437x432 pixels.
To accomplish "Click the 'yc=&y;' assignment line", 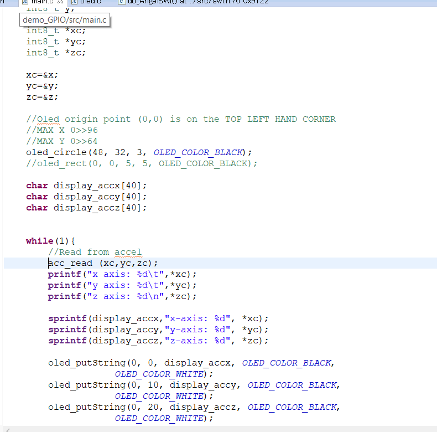I will click(42, 86).
